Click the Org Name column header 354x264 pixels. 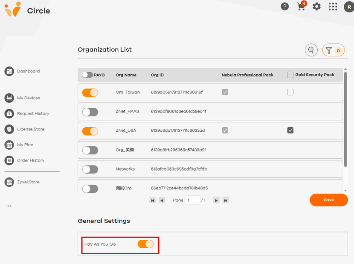126,75
